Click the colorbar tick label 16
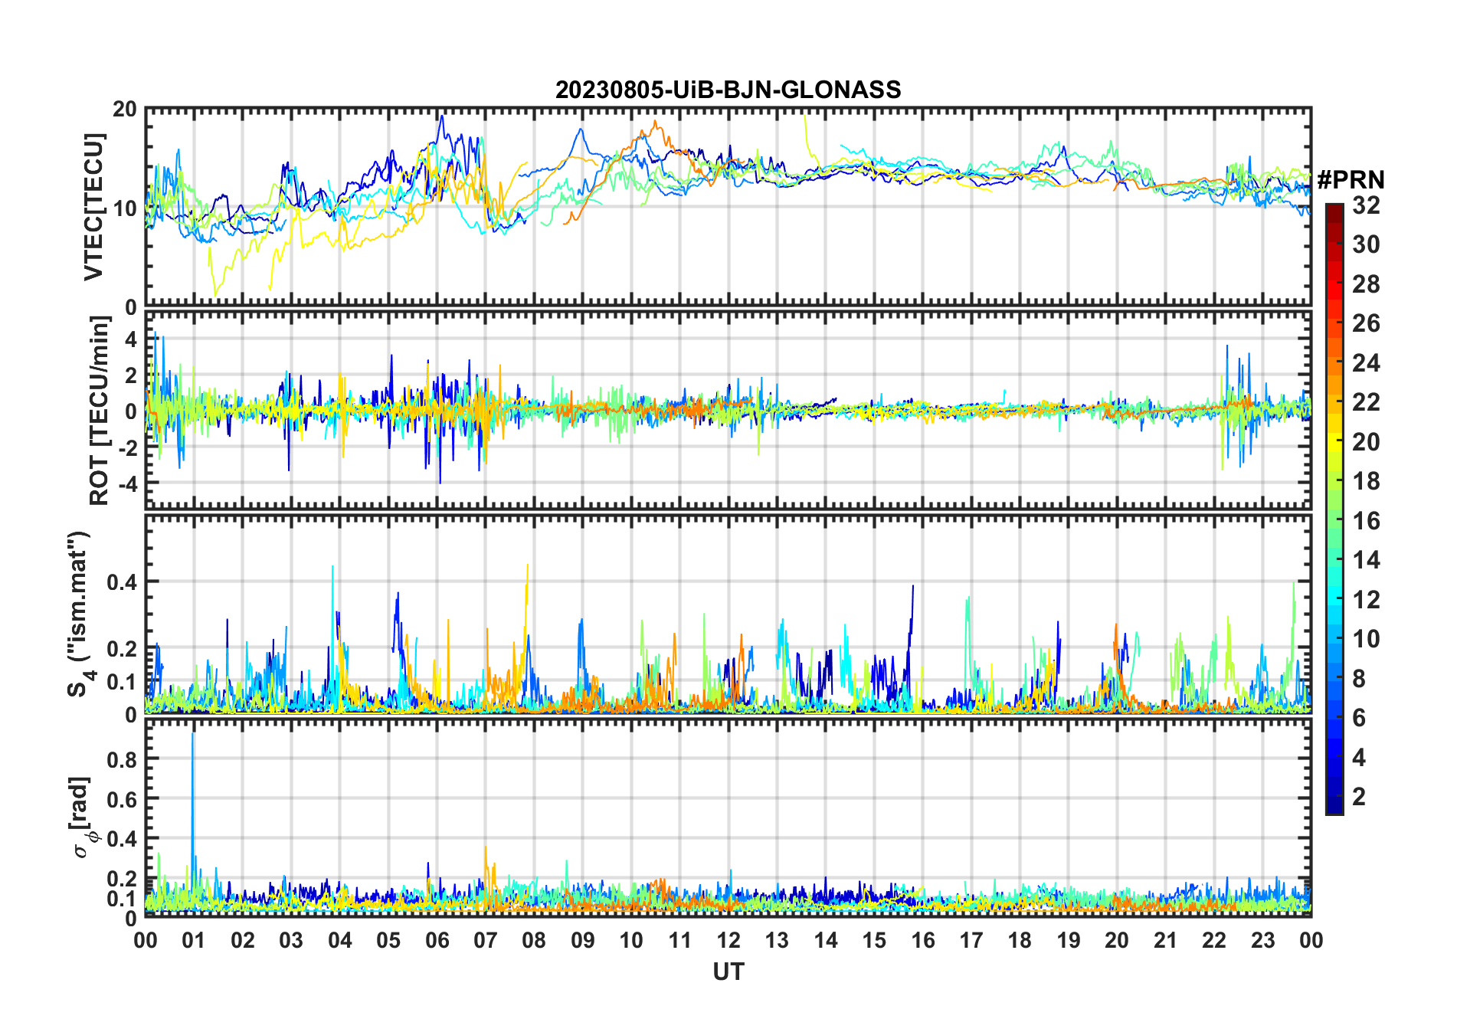 pyautogui.click(x=1366, y=521)
